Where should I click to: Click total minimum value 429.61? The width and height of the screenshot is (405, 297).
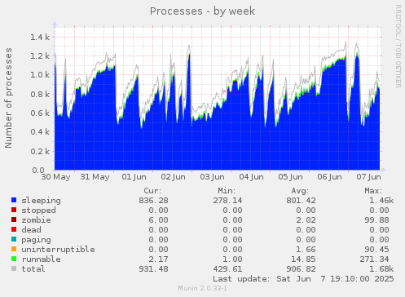227,269
